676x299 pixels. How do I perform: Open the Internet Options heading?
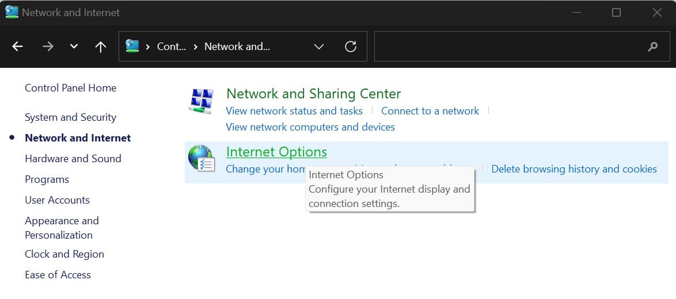pos(277,152)
